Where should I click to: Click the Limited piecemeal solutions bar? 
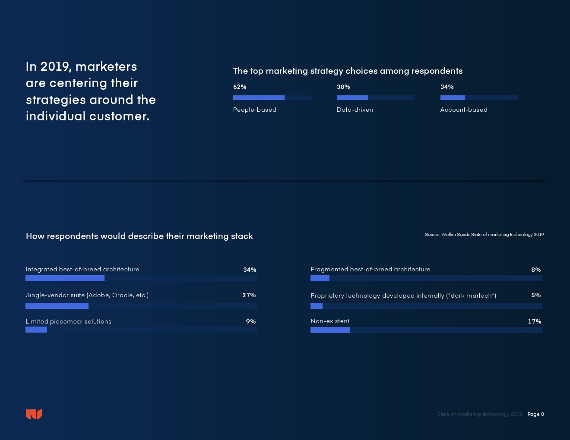click(x=141, y=330)
